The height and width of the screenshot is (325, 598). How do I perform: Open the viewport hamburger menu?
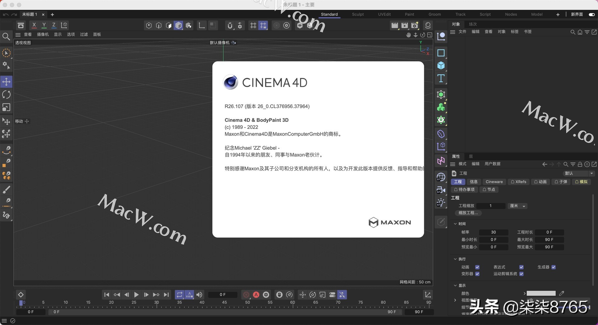tap(18, 35)
